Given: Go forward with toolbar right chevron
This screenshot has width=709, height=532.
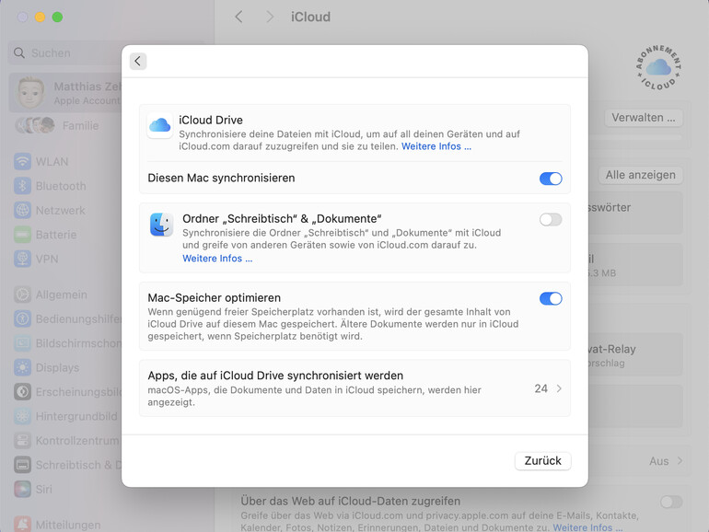Looking at the screenshot, I should point(270,17).
